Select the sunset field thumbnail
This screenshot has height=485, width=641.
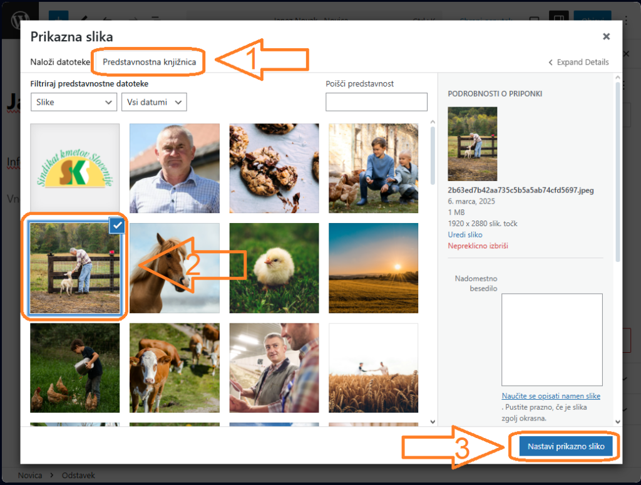coord(373,268)
